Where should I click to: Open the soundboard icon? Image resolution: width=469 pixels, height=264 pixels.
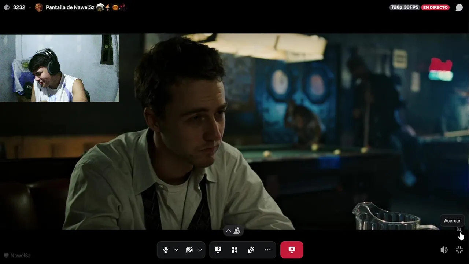[x=251, y=250]
